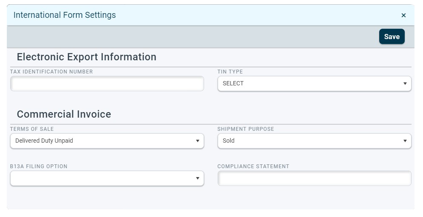
Task: Click the TIN Type dropdown arrow icon
Action: tap(405, 84)
